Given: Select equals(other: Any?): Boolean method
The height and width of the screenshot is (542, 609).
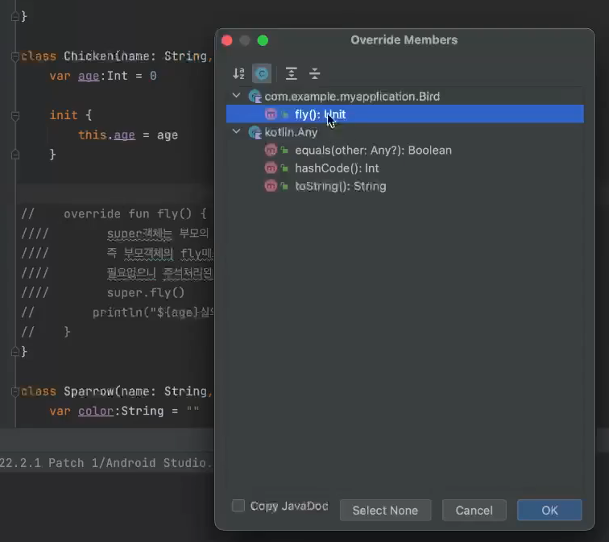Looking at the screenshot, I should 373,151.
